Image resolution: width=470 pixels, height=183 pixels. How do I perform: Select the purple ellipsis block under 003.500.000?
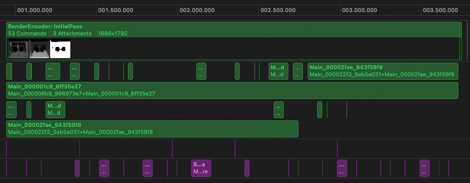(x=424, y=168)
